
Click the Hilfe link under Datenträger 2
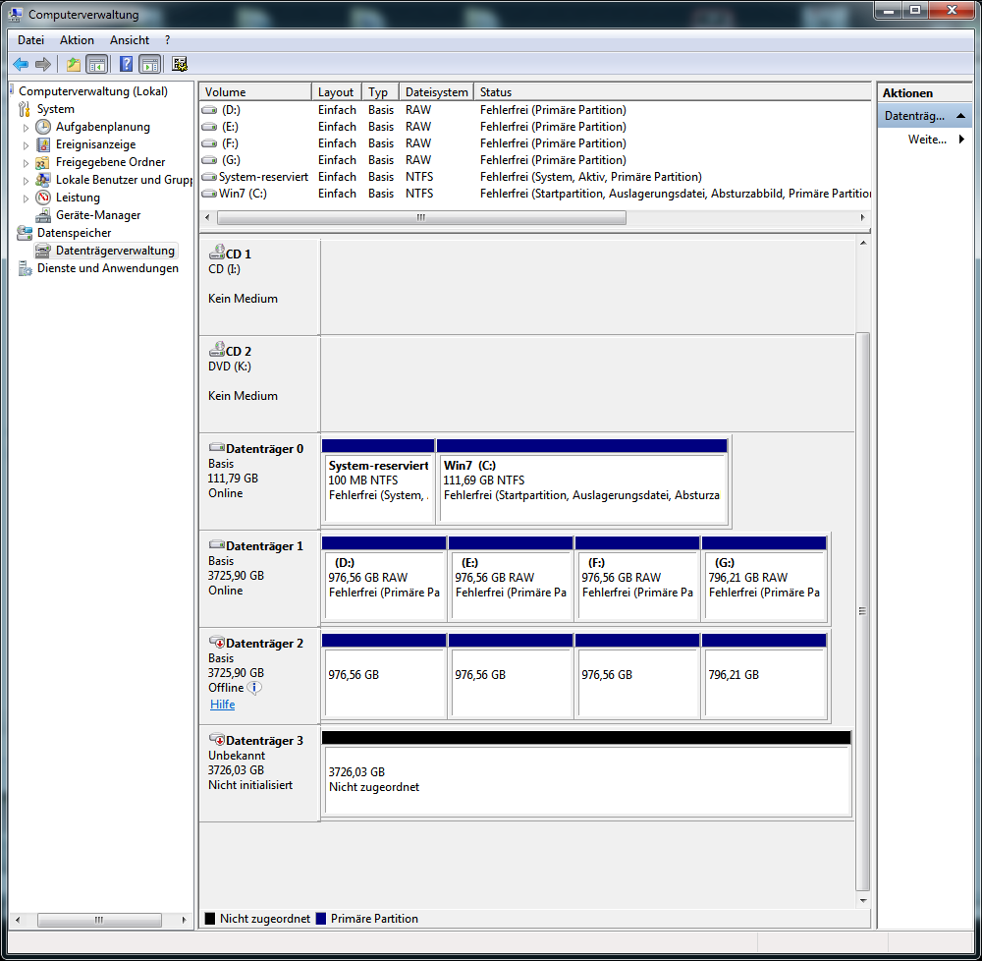(222, 705)
